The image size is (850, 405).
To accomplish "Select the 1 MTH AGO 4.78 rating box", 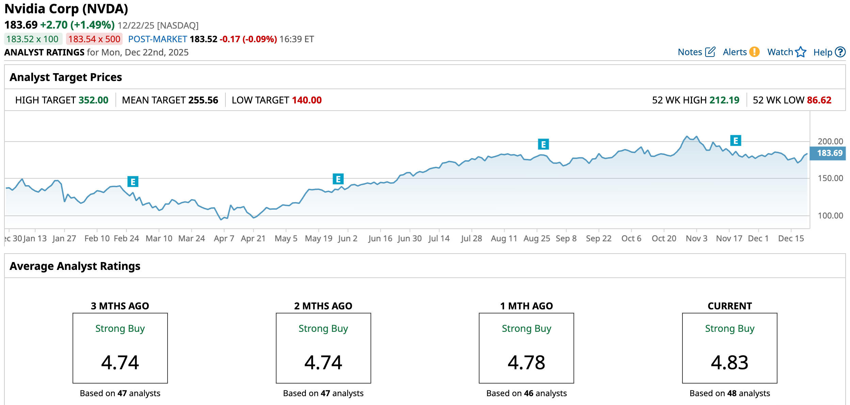I will coord(526,348).
